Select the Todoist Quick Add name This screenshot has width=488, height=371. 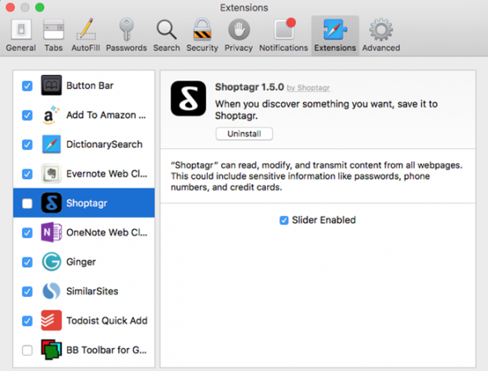pyautogui.click(x=107, y=320)
